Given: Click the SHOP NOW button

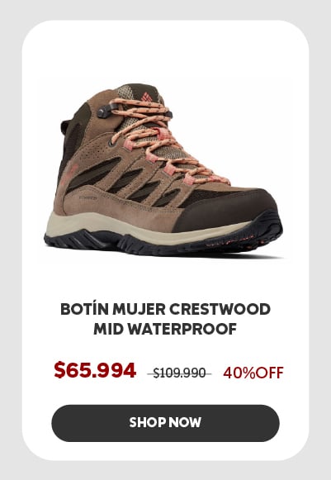Looking at the screenshot, I should 165,423.
